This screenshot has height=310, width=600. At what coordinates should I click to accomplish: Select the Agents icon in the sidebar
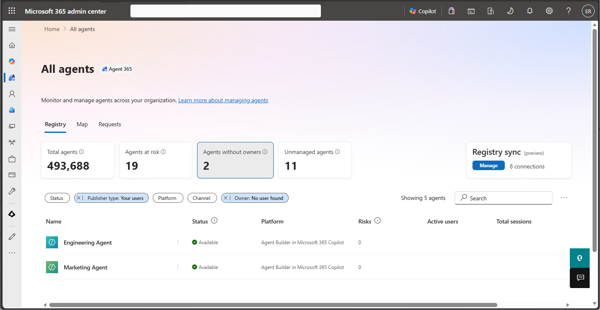(12, 77)
